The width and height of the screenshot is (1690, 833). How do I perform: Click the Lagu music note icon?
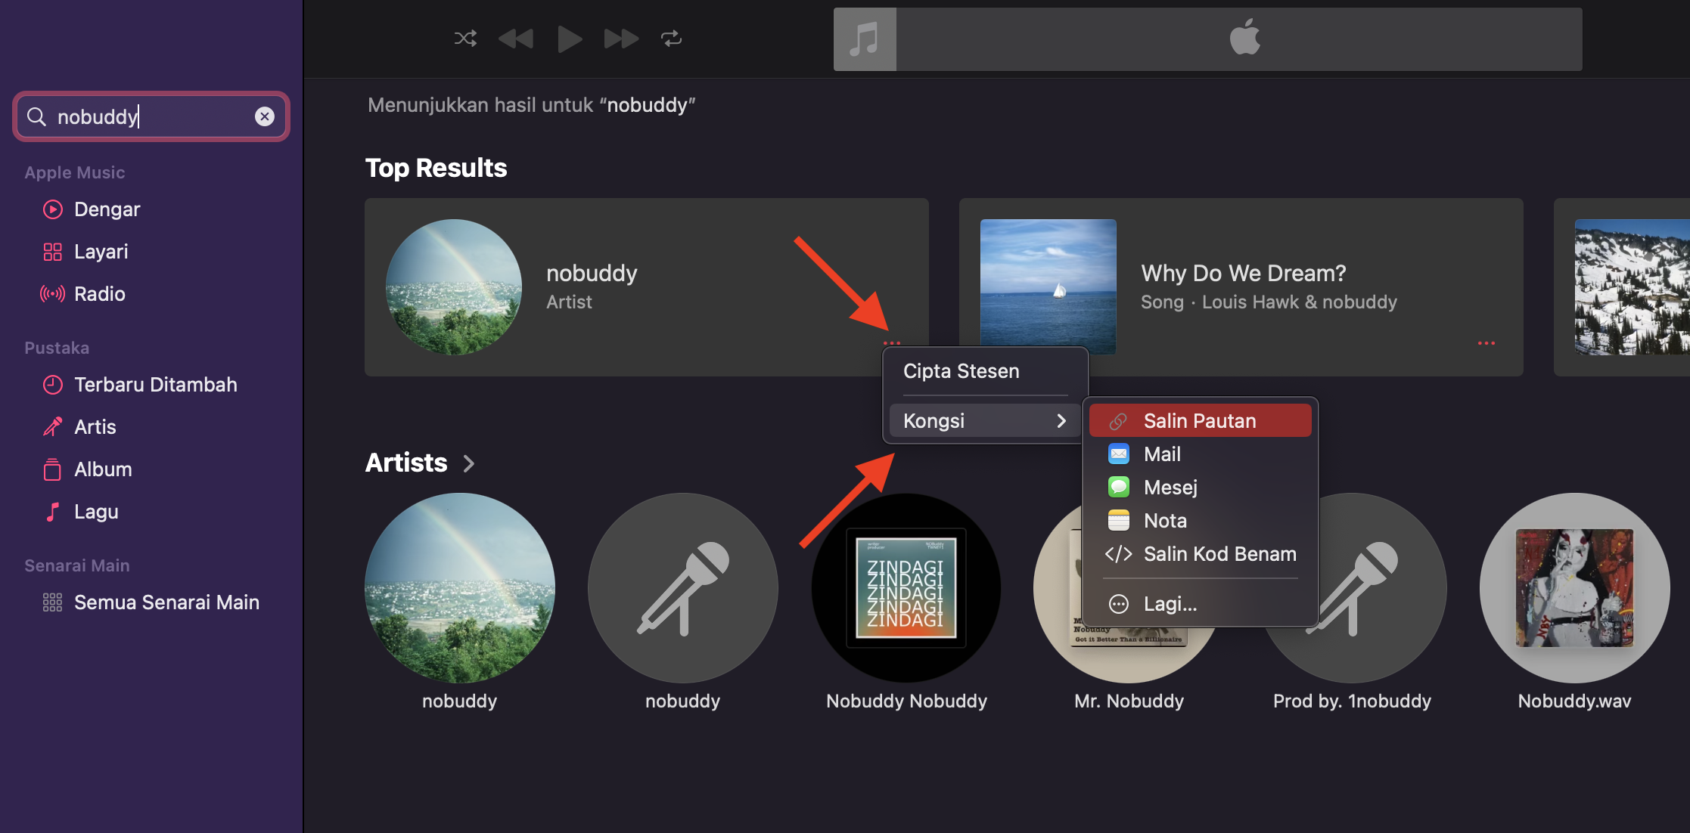pos(52,512)
